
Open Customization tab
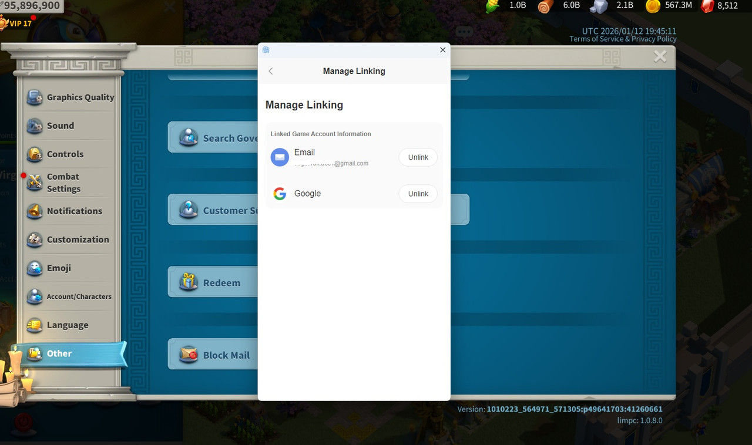[70, 240]
